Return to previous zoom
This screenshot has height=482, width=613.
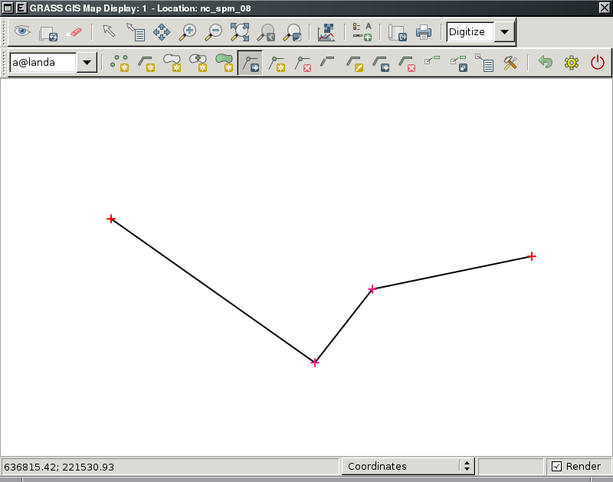(x=266, y=32)
